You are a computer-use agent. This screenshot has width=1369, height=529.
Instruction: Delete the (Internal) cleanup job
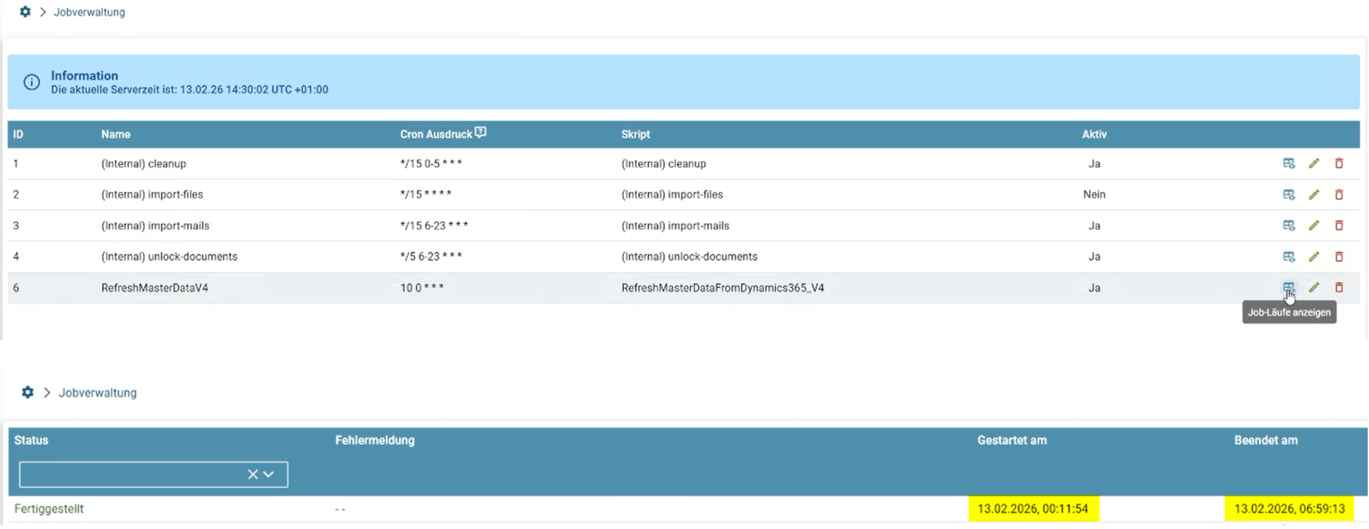(1339, 163)
